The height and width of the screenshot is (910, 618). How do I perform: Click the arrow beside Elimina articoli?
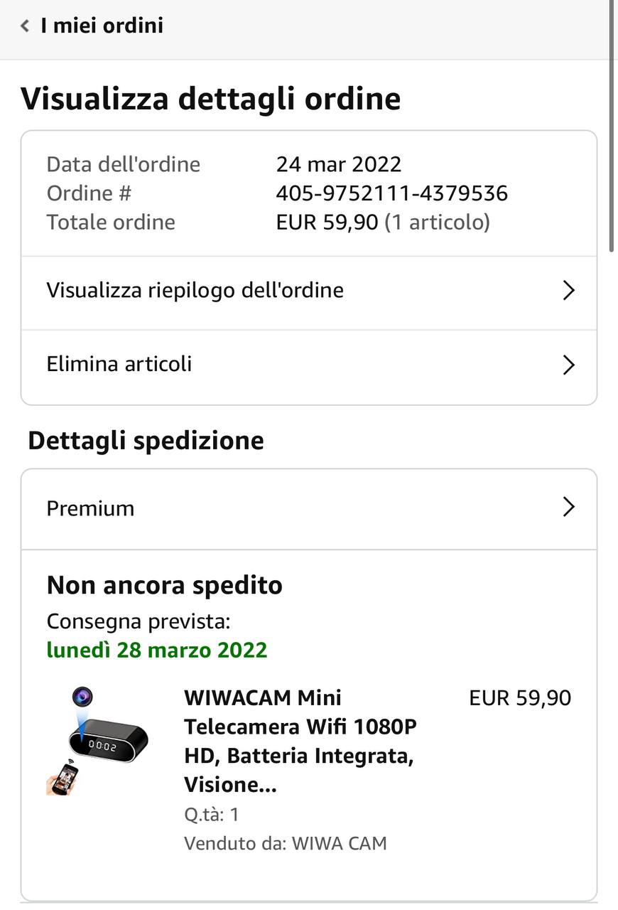click(x=568, y=365)
